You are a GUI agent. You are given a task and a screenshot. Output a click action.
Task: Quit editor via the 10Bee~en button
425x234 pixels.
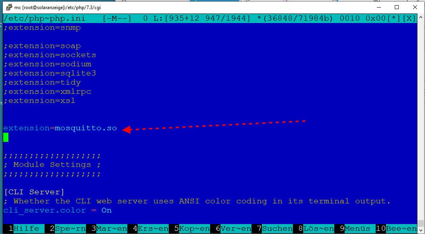point(398,228)
